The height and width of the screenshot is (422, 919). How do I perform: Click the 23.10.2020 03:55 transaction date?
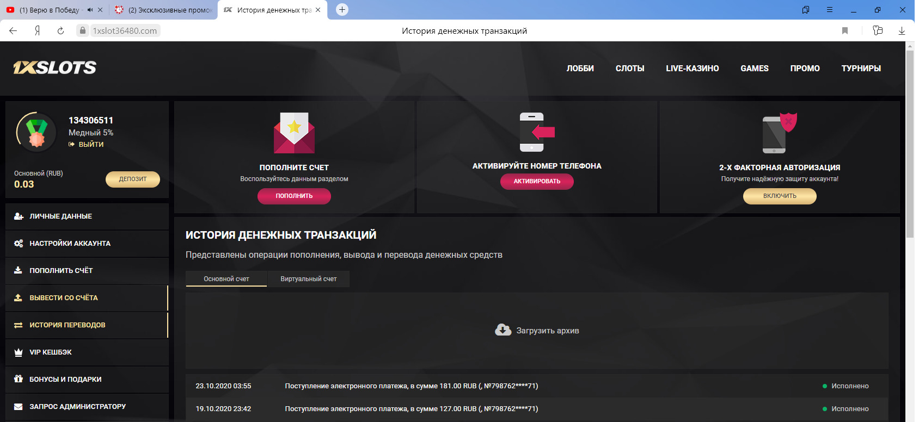point(223,386)
